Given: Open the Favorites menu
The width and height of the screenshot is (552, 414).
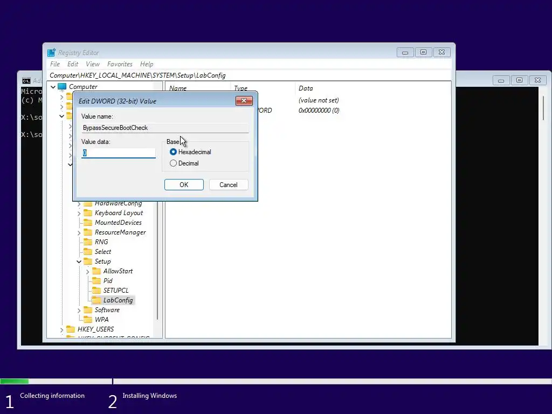Looking at the screenshot, I should click(120, 64).
